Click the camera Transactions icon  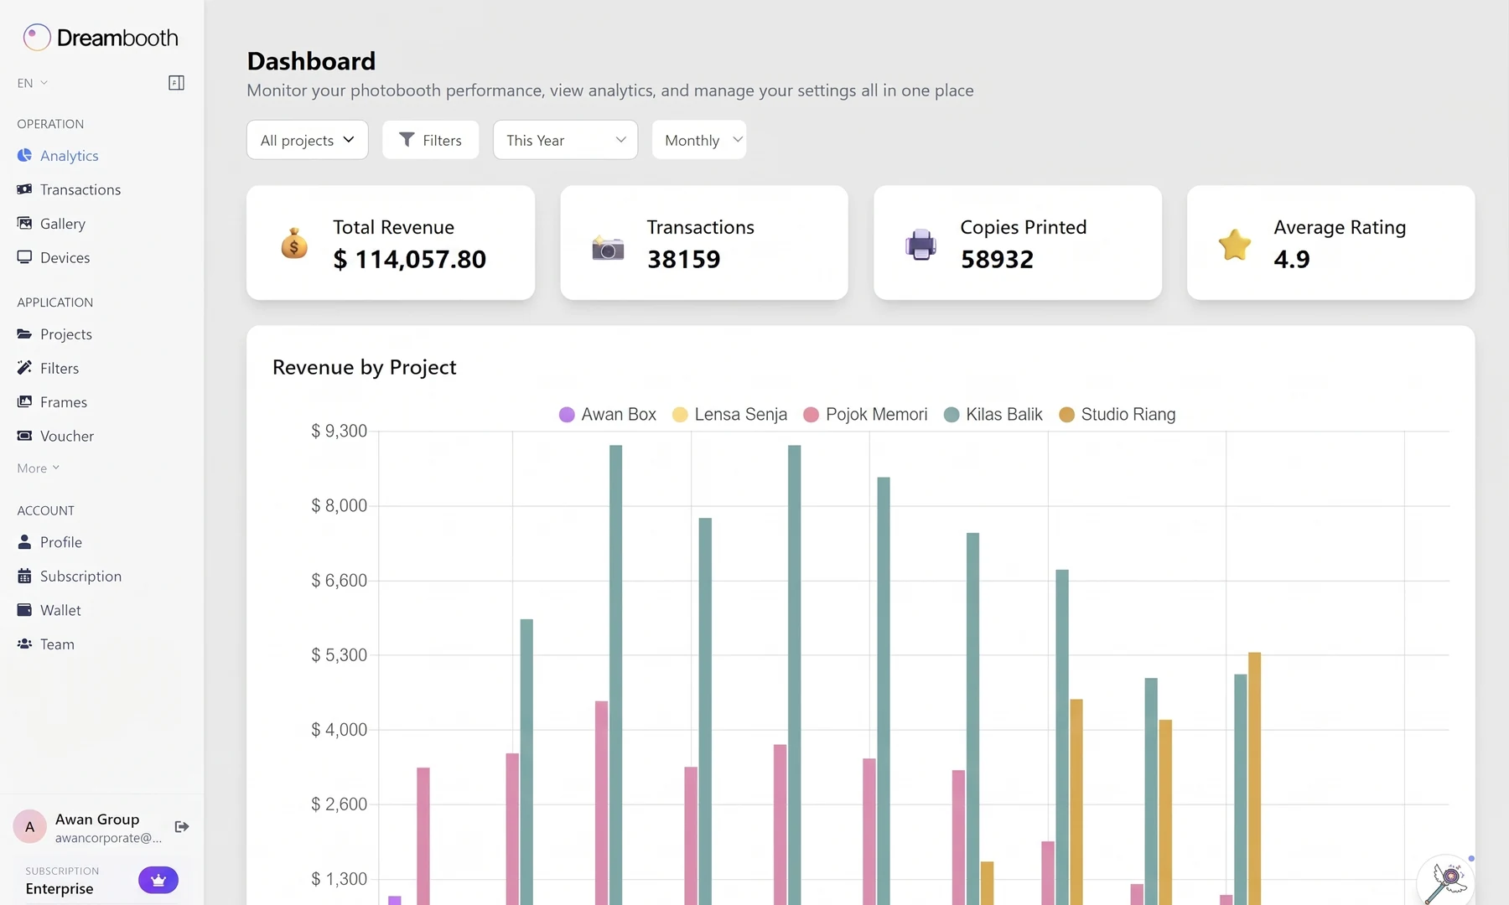(x=608, y=248)
